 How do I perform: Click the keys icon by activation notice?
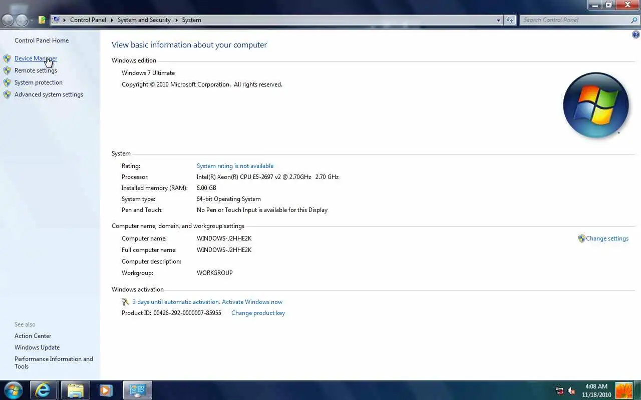pyautogui.click(x=126, y=302)
